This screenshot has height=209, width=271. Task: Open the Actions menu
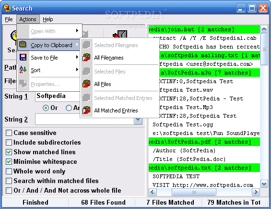28,19
